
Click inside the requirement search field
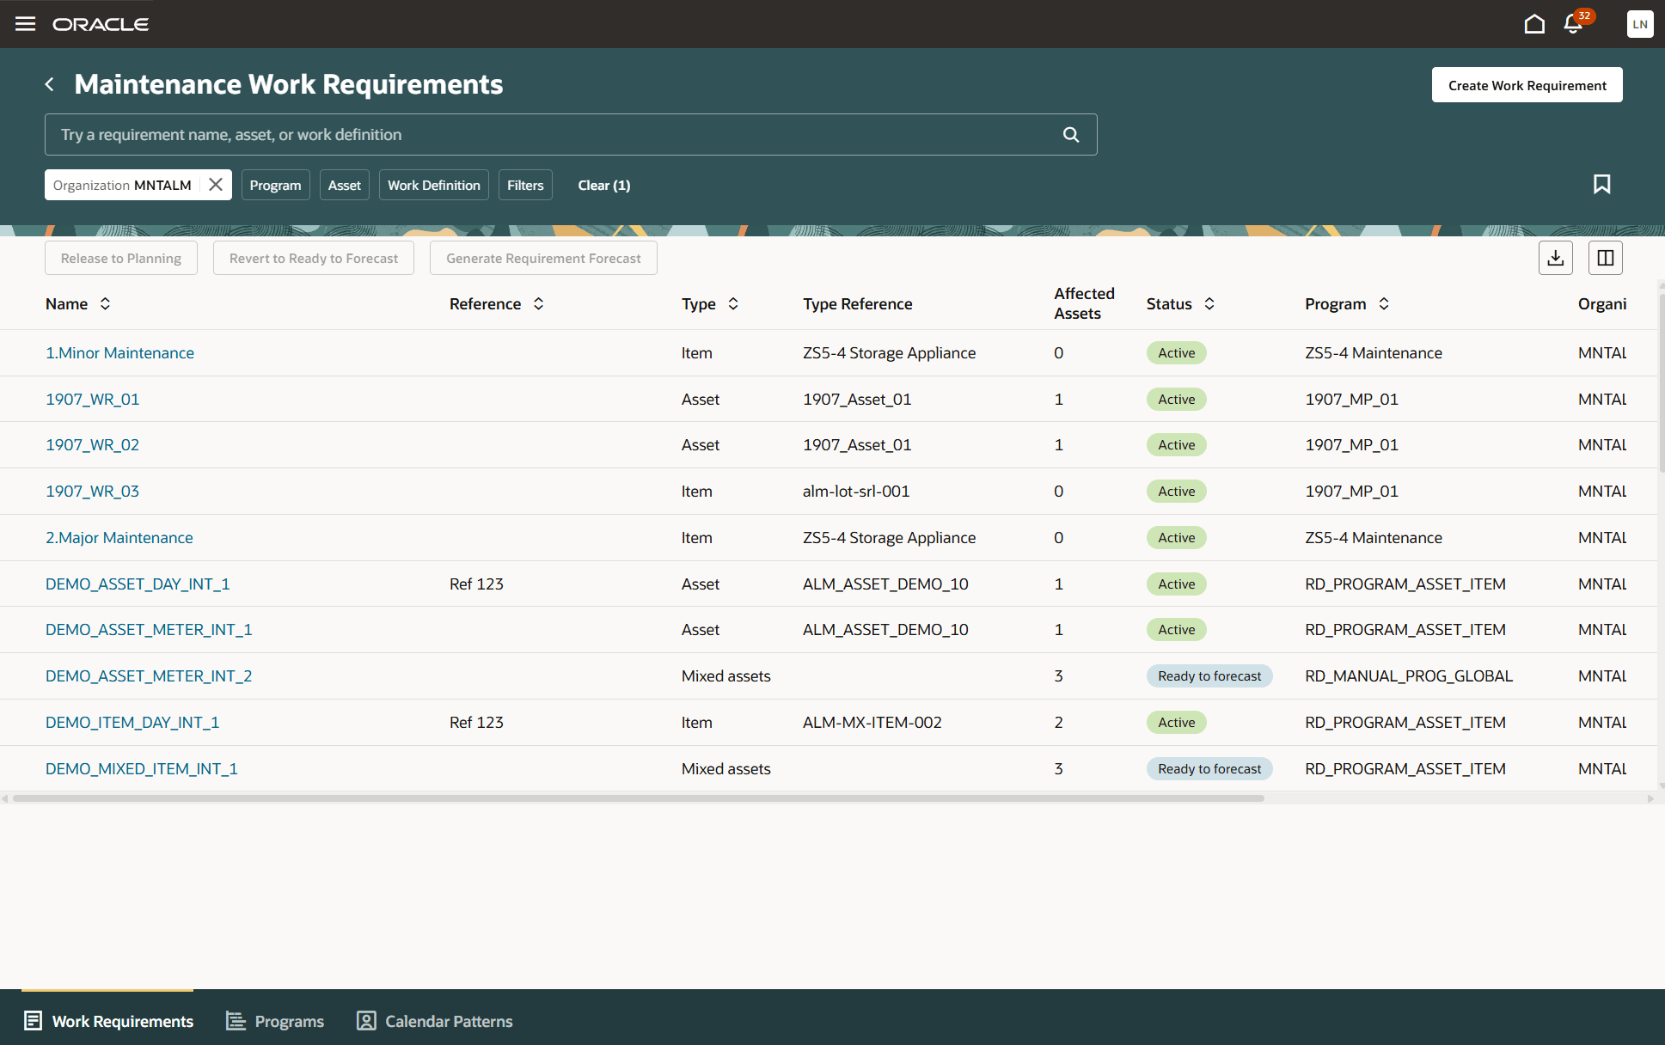pyautogui.click(x=516, y=134)
